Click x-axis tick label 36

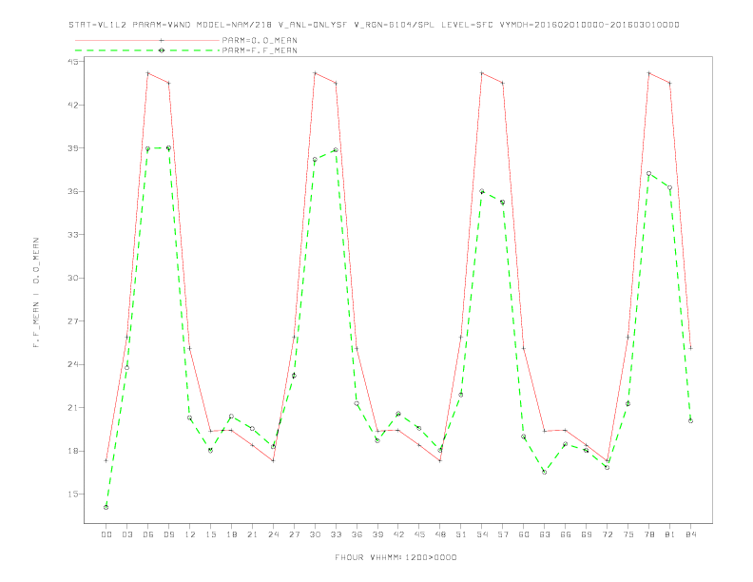tap(357, 534)
